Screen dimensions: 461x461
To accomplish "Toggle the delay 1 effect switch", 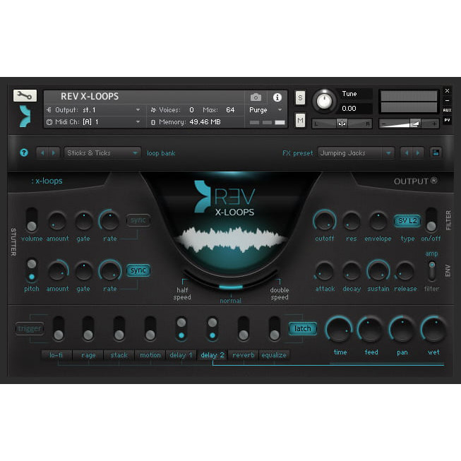I will [x=181, y=329].
